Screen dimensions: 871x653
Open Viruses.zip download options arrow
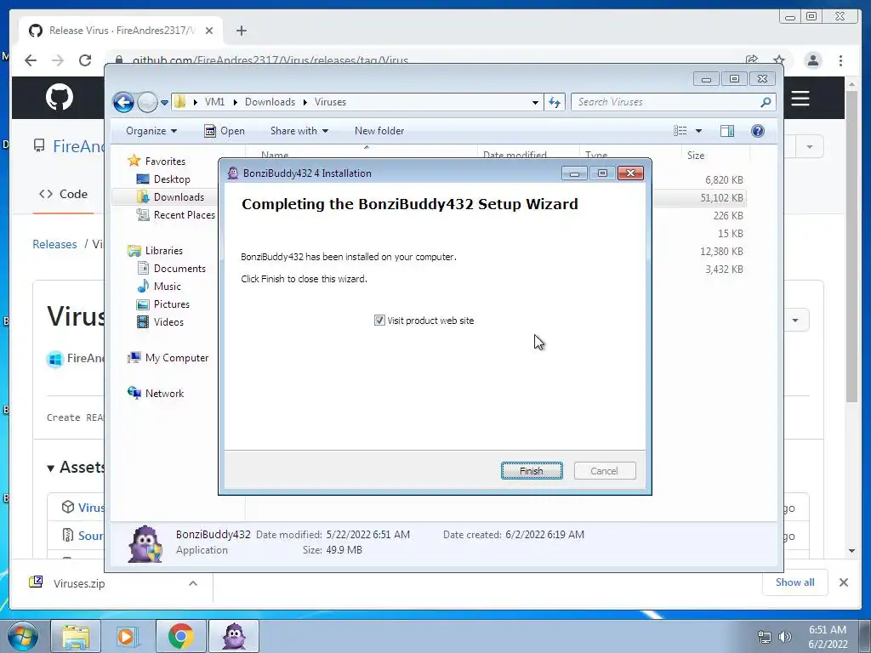[x=193, y=583]
